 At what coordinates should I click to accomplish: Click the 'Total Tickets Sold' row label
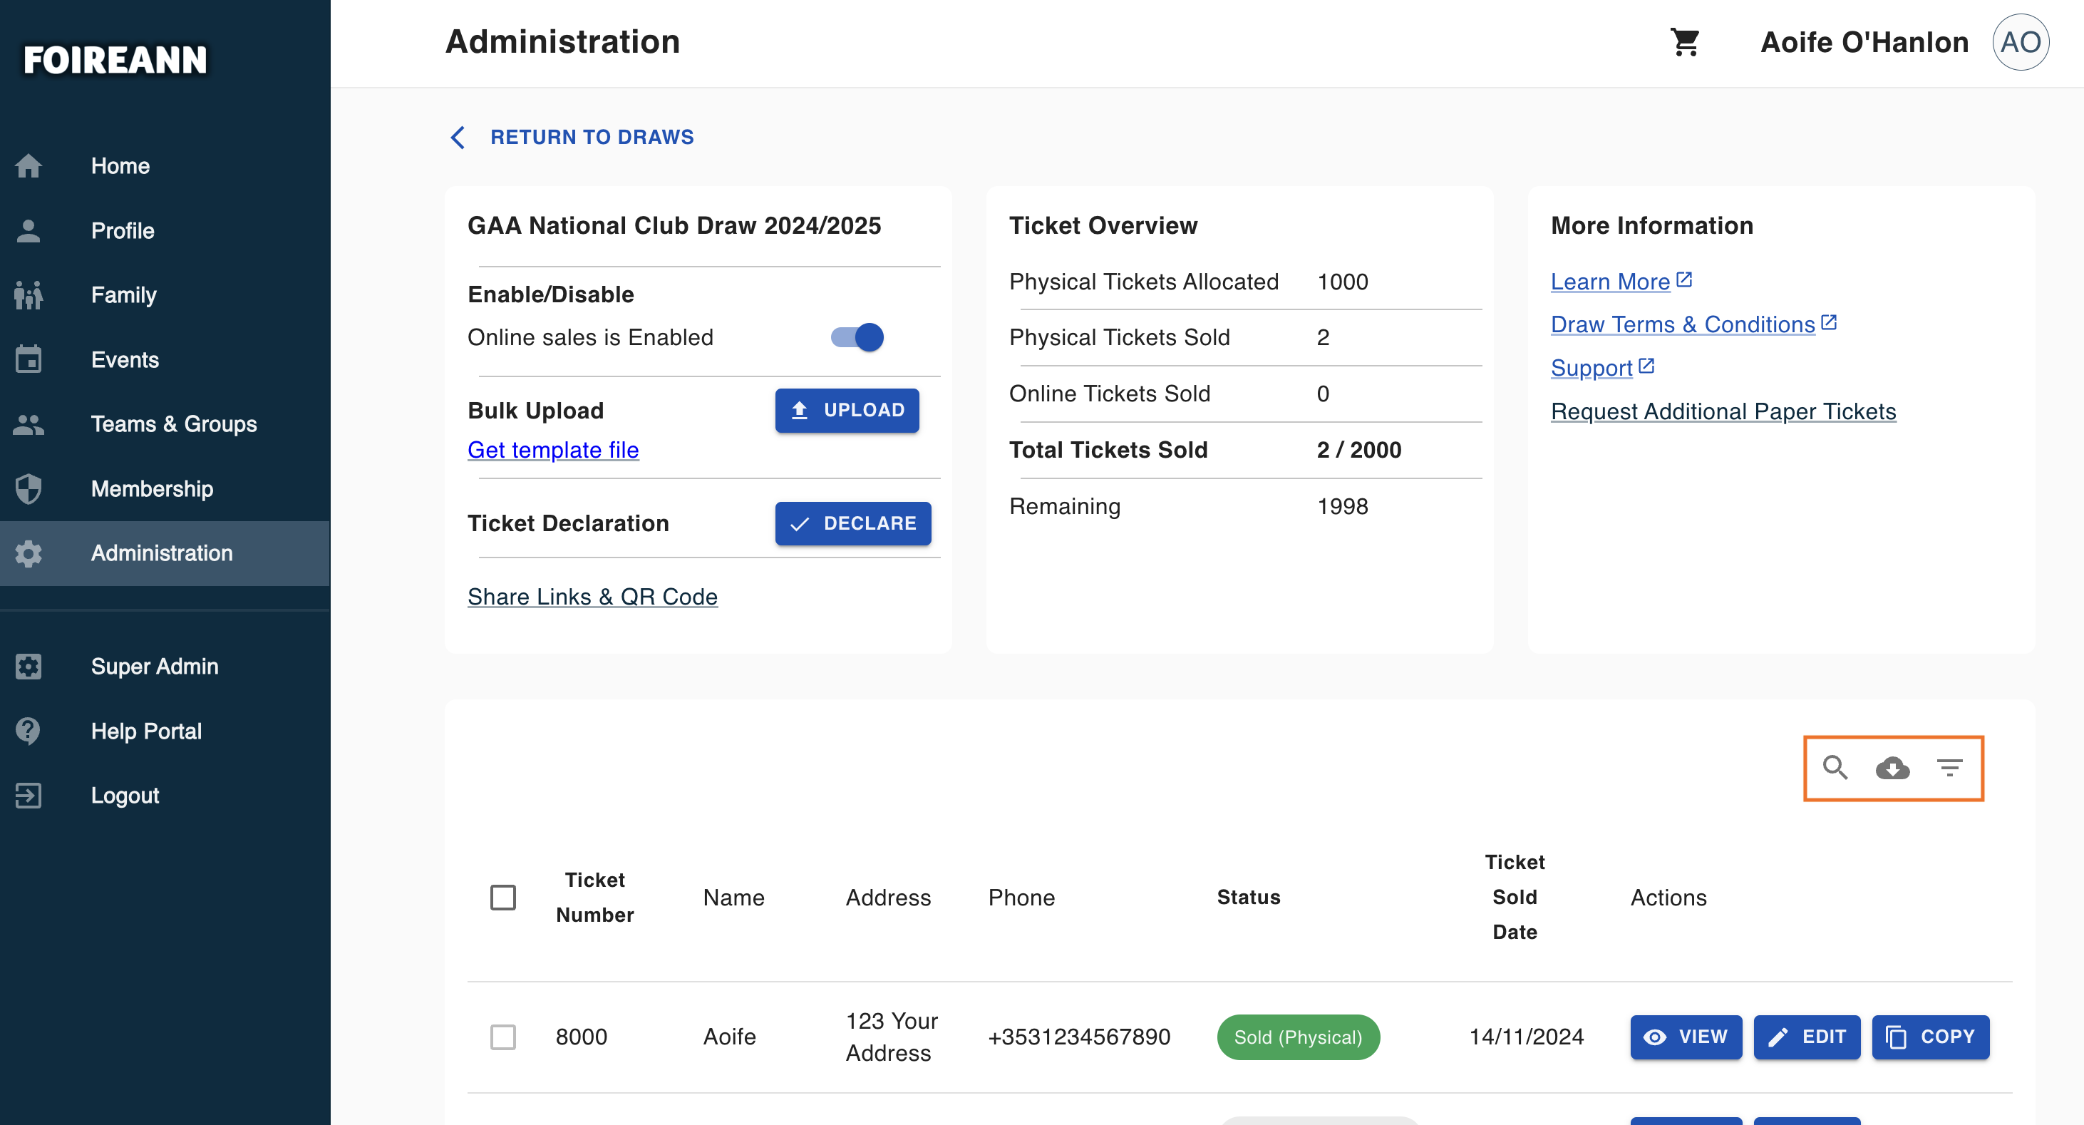pyautogui.click(x=1108, y=450)
